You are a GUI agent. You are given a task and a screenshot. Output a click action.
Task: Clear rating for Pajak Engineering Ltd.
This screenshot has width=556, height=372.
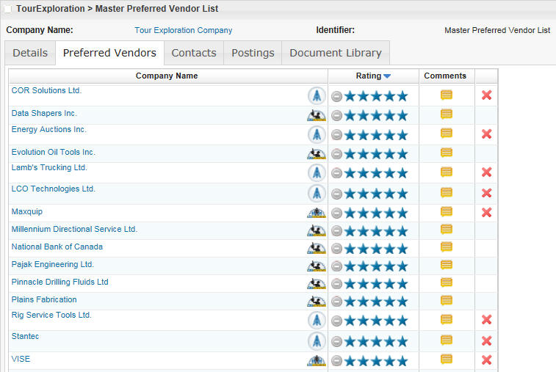tap(336, 266)
